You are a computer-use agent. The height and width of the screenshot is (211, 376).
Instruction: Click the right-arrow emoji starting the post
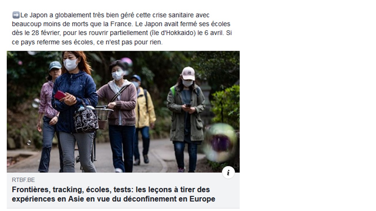[16, 15]
